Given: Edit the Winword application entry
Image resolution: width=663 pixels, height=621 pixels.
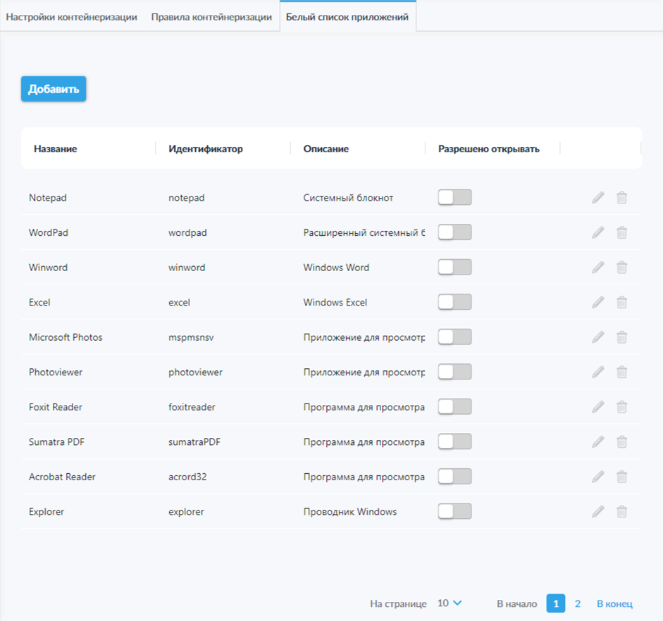Looking at the screenshot, I should [597, 268].
